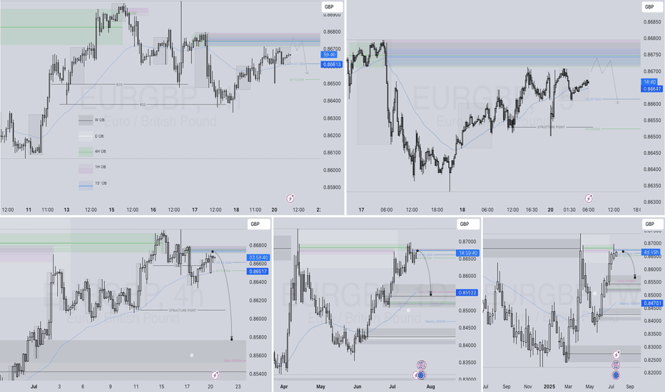Image resolution: width=665 pixels, height=392 pixels.
Task: Click countdown 14:59:40 on 1D chart
Action: coord(467,253)
